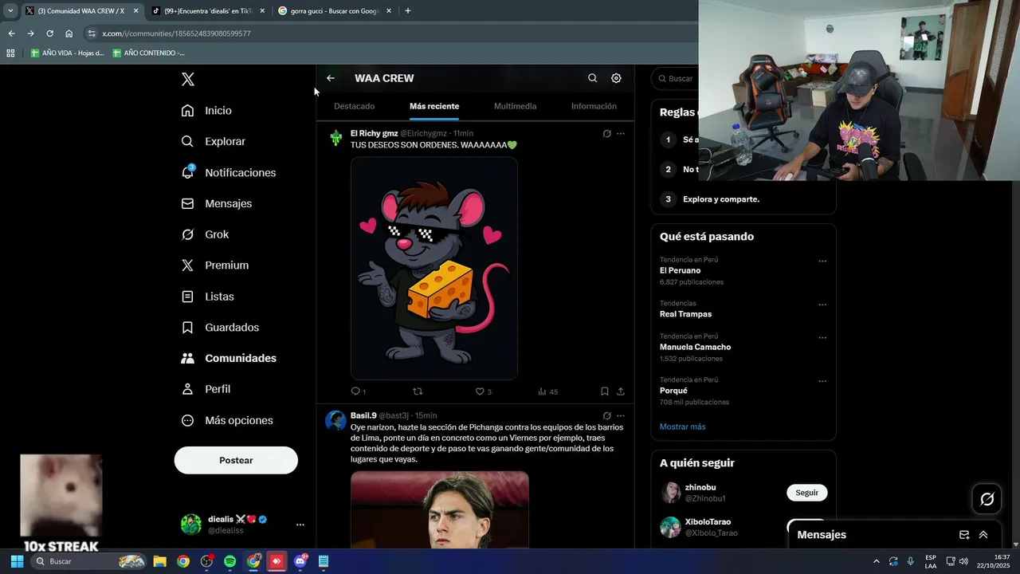
Task: Switch to the Destacado tab
Action: pos(354,106)
